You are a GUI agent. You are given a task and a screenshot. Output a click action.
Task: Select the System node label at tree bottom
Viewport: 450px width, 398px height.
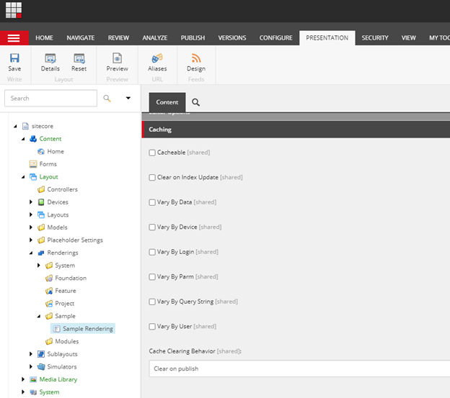pyautogui.click(x=49, y=392)
